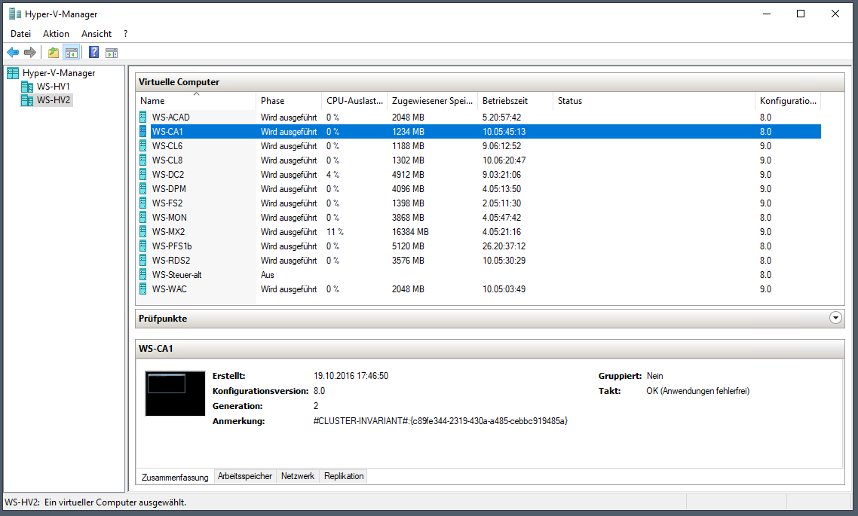
Task: Click the WS-DPM virtual machine icon
Action: 142,188
